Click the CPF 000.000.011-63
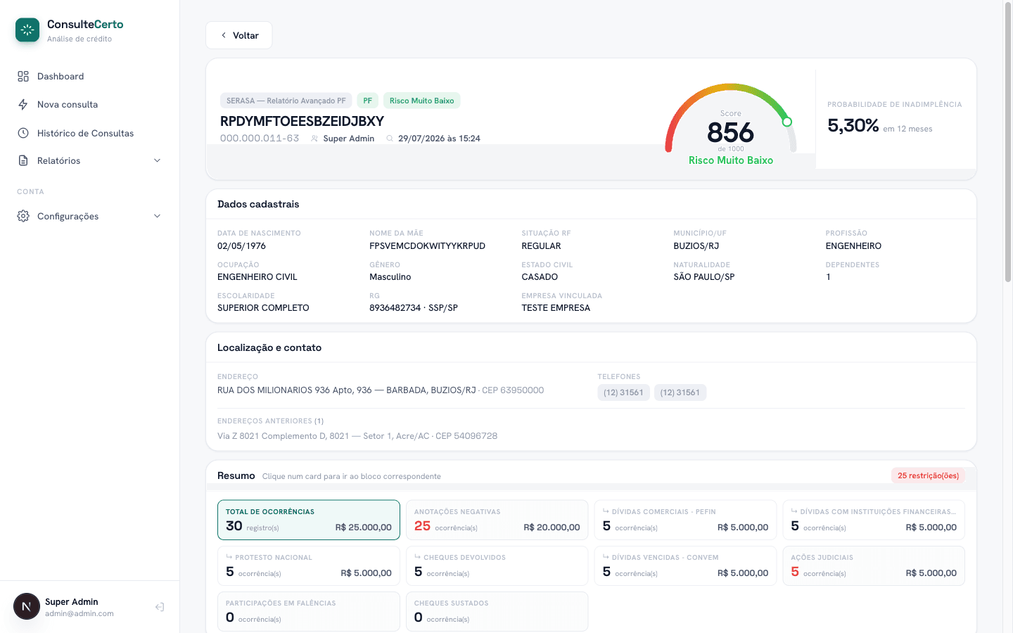This screenshot has width=1013, height=633. pyautogui.click(x=260, y=139)
